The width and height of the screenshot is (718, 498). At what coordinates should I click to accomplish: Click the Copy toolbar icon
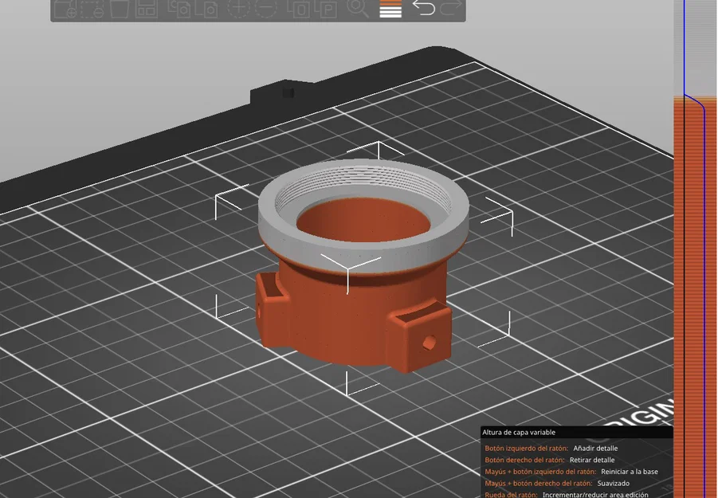point(179,9)
